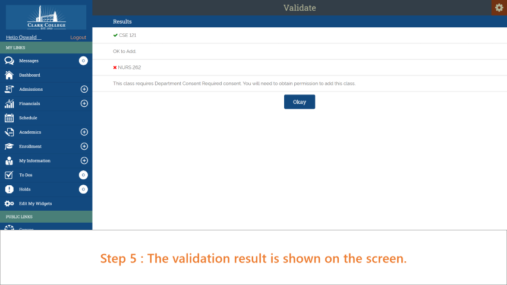
Task: Expand My Information plus button
Action: click(x=84, y=160)
